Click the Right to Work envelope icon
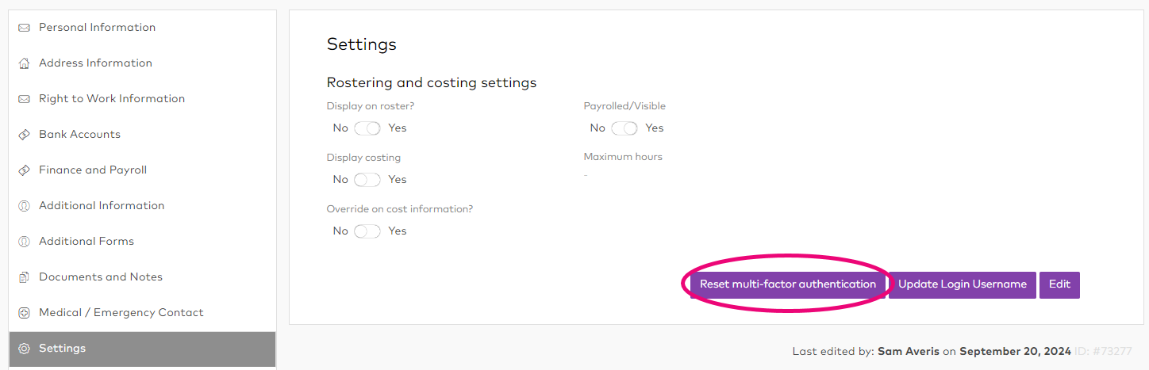 pos(24,99)
